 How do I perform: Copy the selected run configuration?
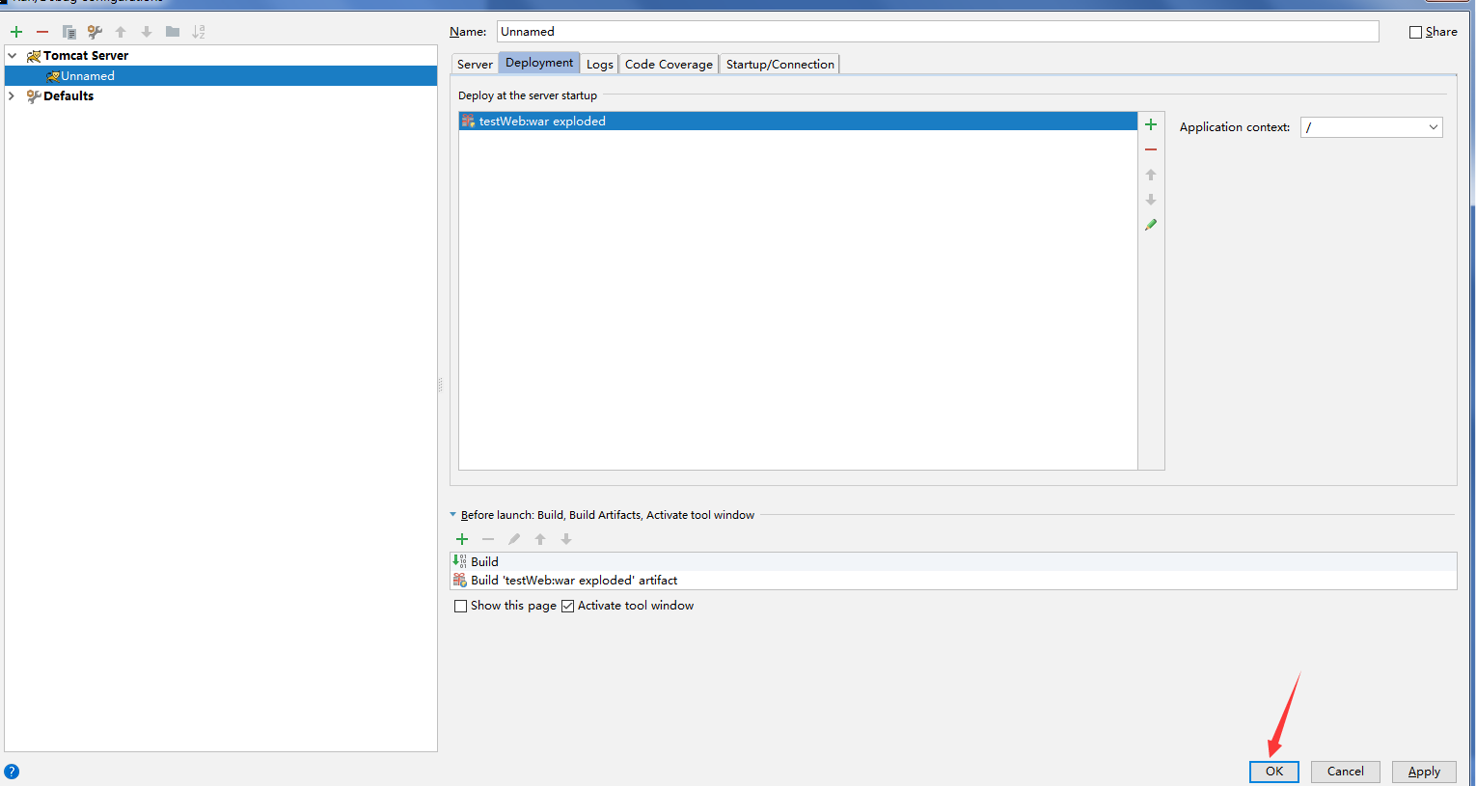point(68,32)
